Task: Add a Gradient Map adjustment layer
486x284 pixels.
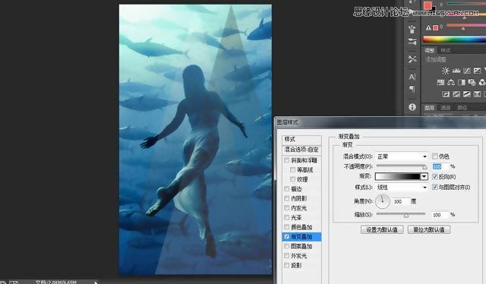Action: pyautogui.click(x=478, y=94)
